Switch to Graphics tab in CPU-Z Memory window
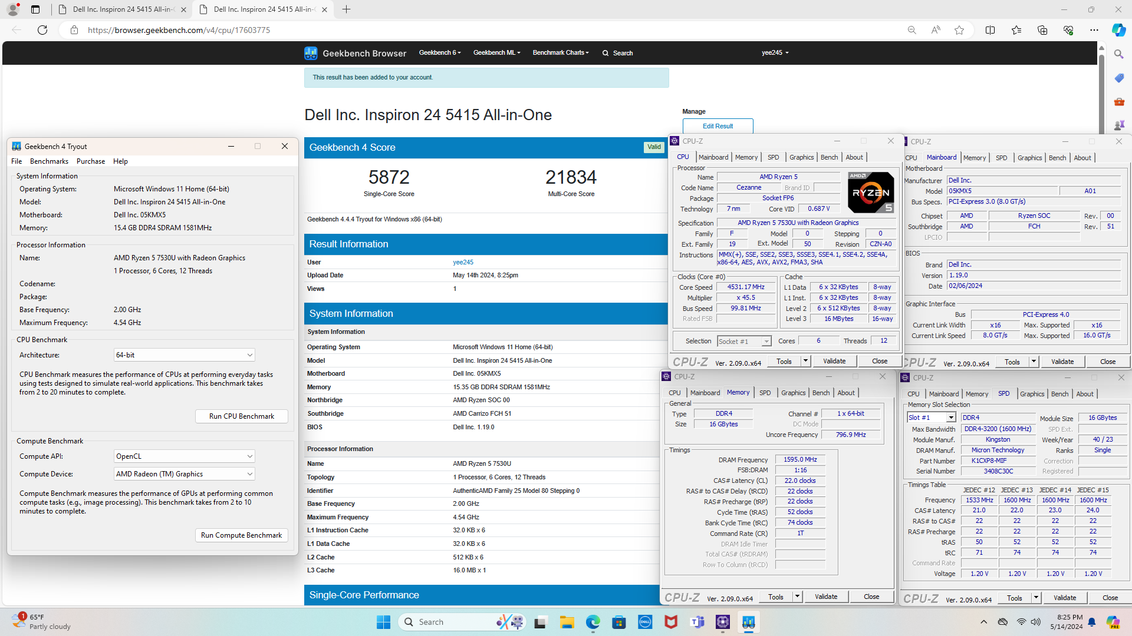The image size is (1132, 636). [793, 393]
